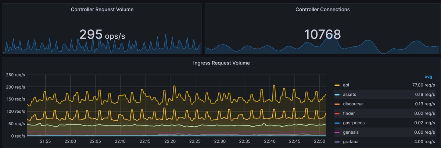
Task: Toggle the grafana series in legend
Action: point(350,142)
